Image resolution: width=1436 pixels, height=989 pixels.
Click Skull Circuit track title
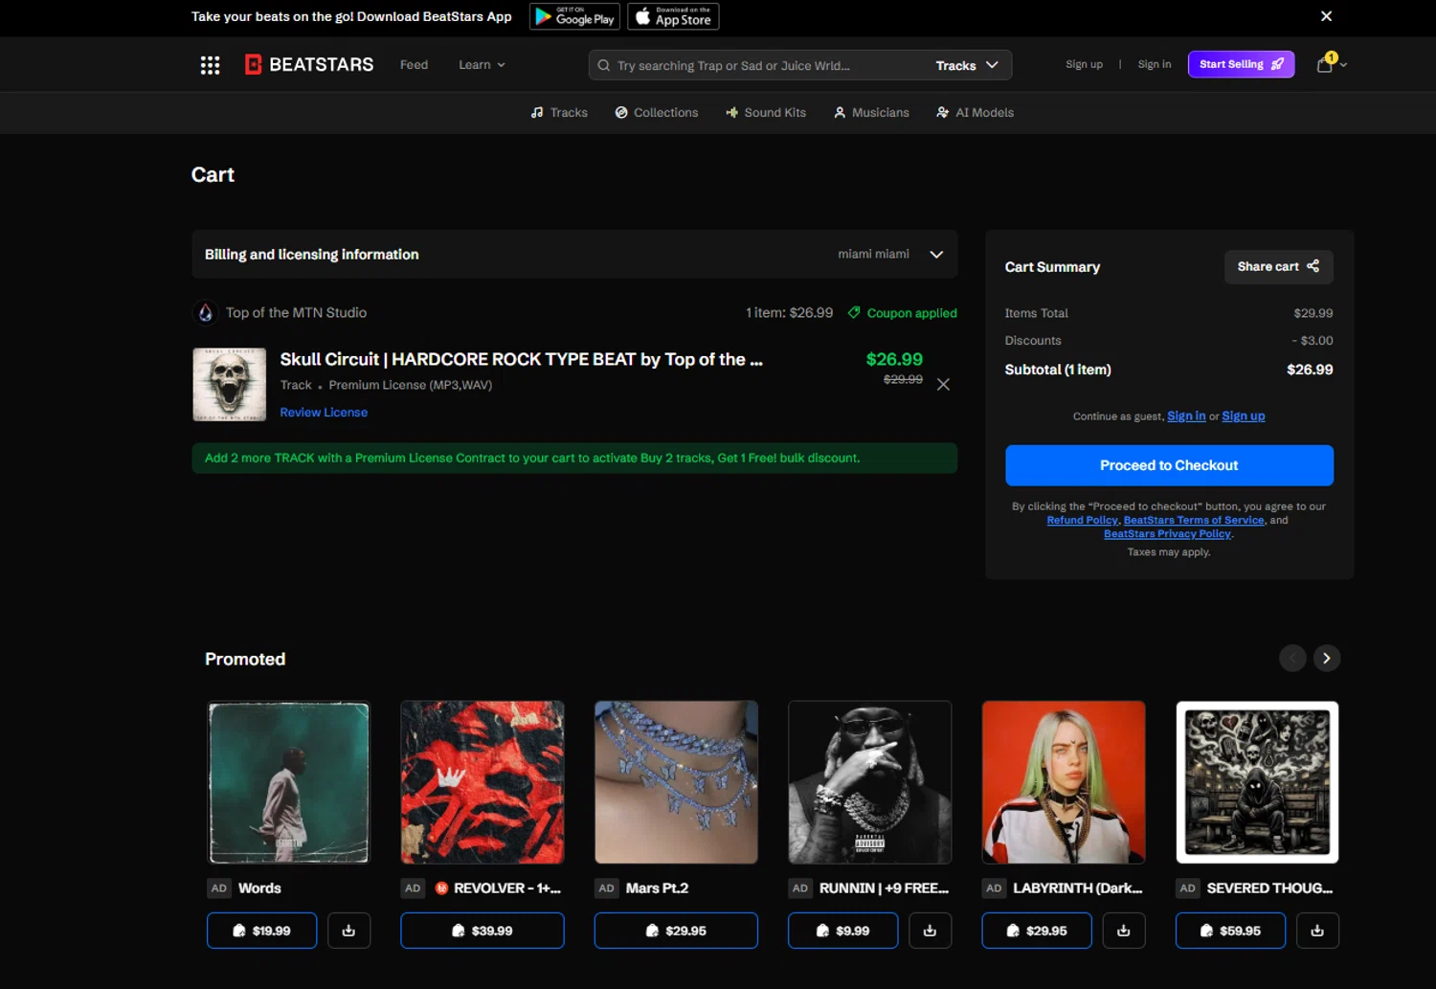point(521,359)
